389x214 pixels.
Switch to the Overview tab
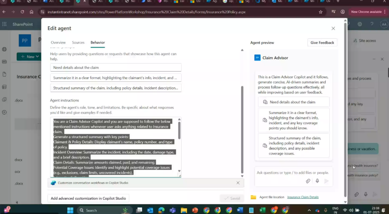(x=58, y=43)
